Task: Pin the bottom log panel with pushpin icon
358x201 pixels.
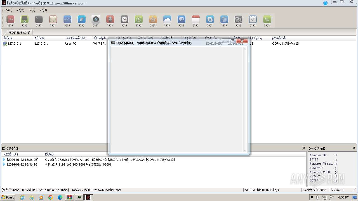Action: [x=304, y=148]
